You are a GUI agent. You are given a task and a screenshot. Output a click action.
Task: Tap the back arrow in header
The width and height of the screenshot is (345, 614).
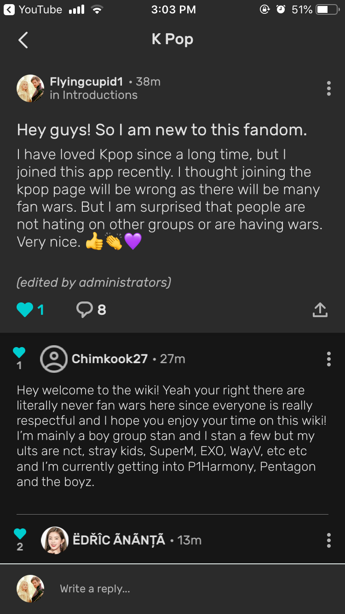click(23, 40)
